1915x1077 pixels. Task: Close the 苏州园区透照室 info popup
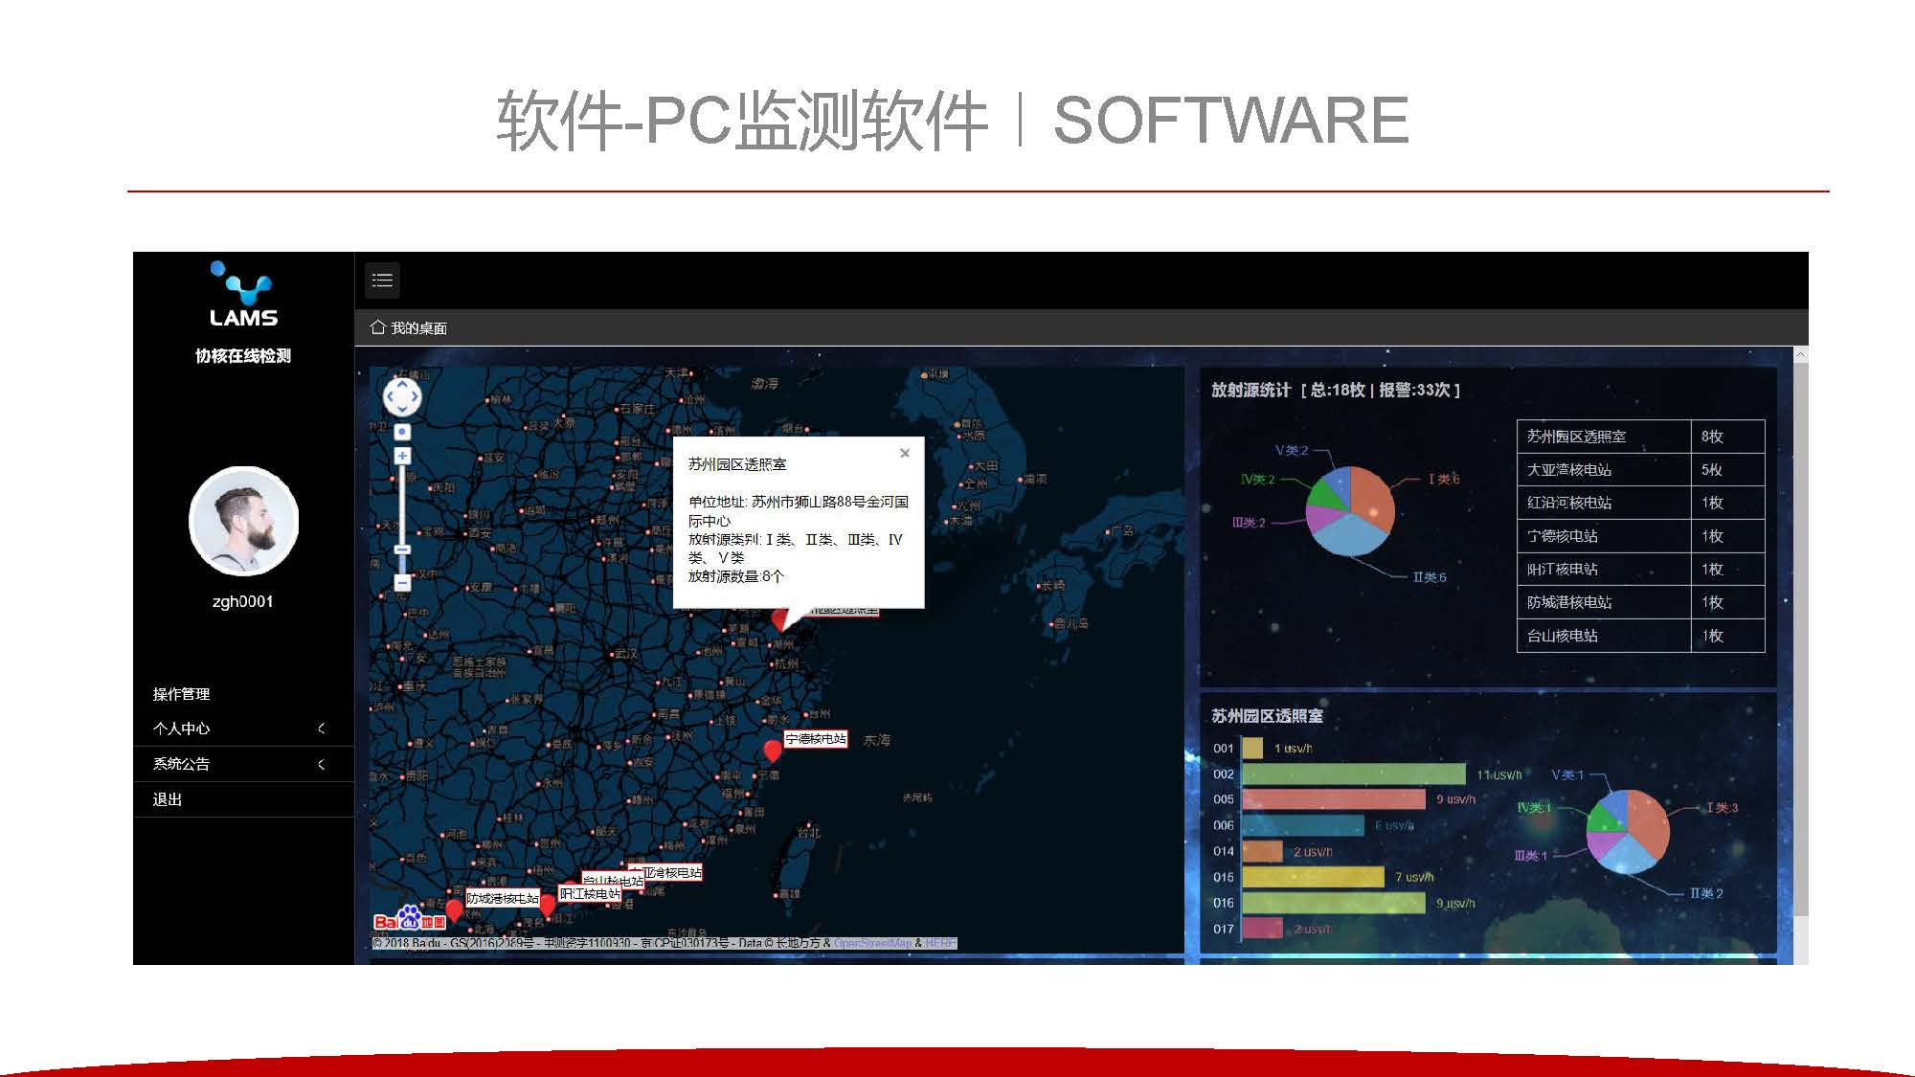pos(905,453)
